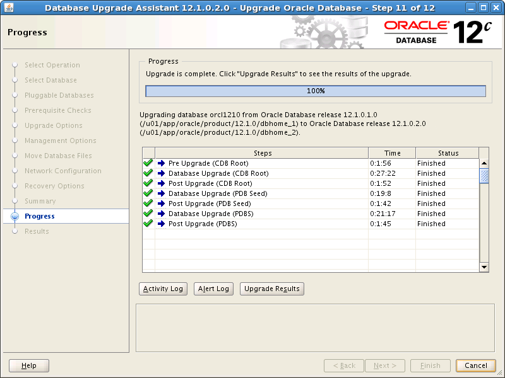Click blue arrow beside Database Upgrade (CDB Root)
Viewport: 505px width, 378px height.
(161, 173)
